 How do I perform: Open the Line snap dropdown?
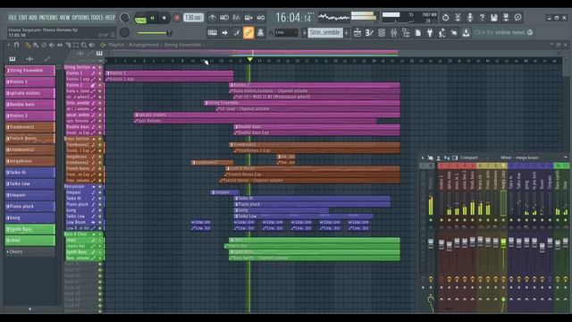point(286,33)
